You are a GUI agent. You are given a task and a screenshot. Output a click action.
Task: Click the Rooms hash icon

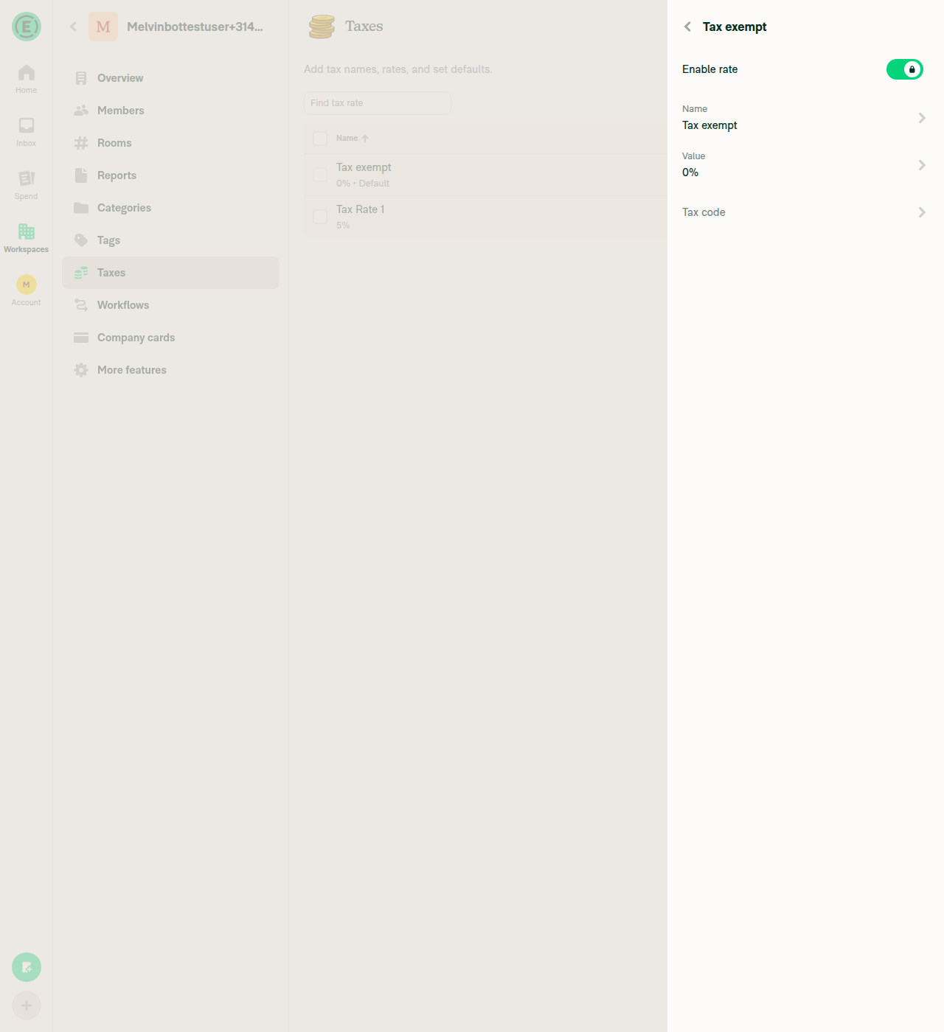[81, 143]
